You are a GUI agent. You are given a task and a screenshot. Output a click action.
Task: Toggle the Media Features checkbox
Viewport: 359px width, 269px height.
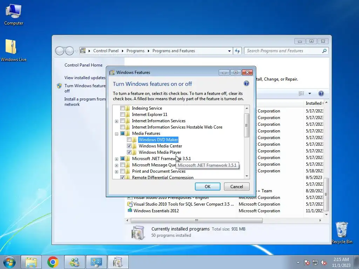tap(122, 133)
